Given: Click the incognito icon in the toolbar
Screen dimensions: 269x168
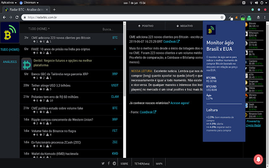Looking at the screenshot, I should 258,17.
